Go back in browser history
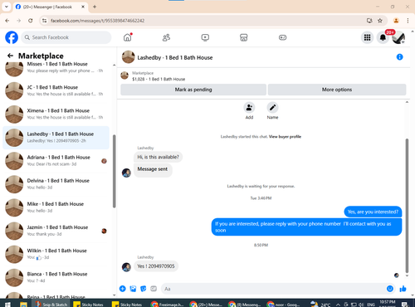 click(x=7, y=21)
